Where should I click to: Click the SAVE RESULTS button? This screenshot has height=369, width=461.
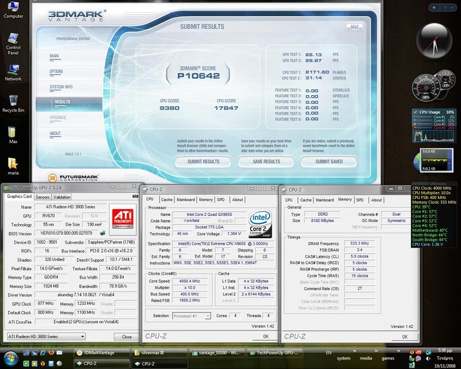266,161
